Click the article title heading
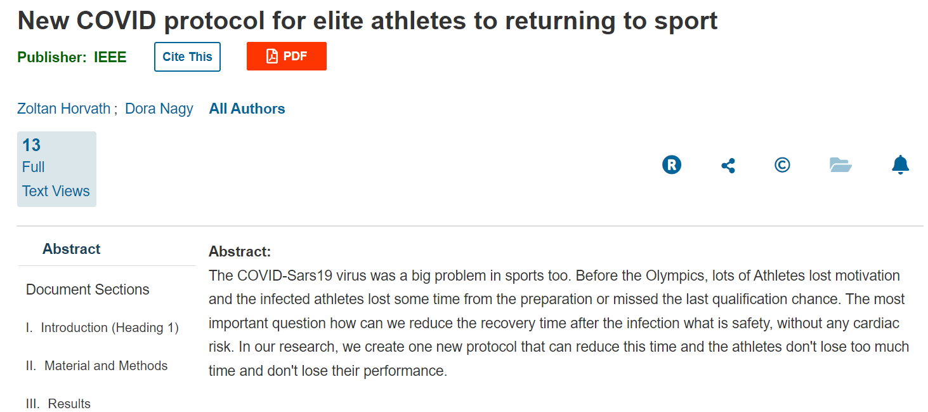The image size is (928, 412). pyautogui.click(x=368, y=21)
